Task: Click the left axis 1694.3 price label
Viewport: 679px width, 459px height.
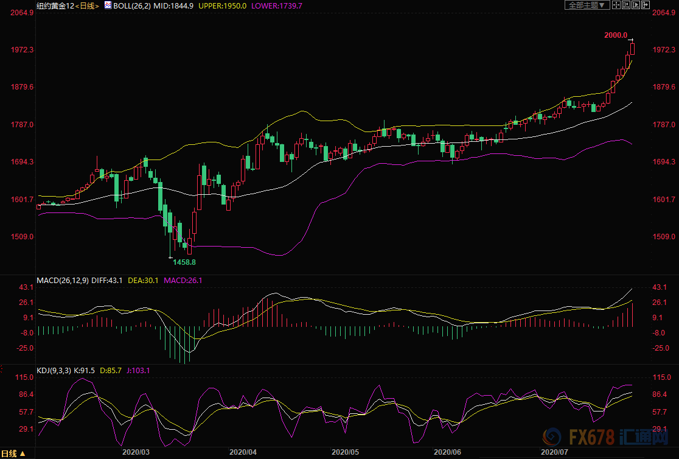Action: (x=22, y=162)
